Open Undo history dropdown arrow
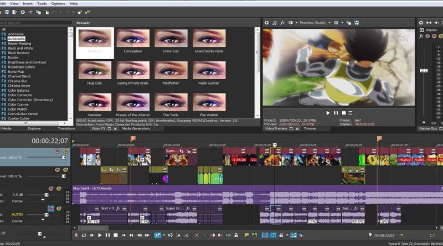Screen dimensions: 443x246 click(x=60, y=12)
